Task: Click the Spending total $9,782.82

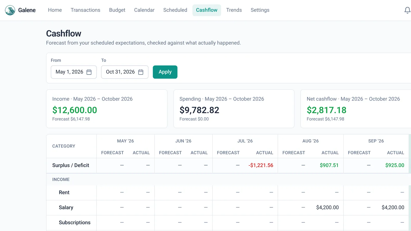Action: (x=199, y=110)
